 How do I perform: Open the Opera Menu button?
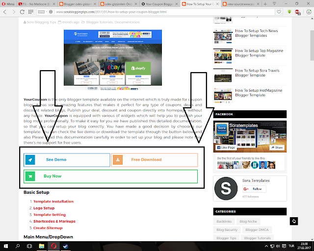point(8,4)
